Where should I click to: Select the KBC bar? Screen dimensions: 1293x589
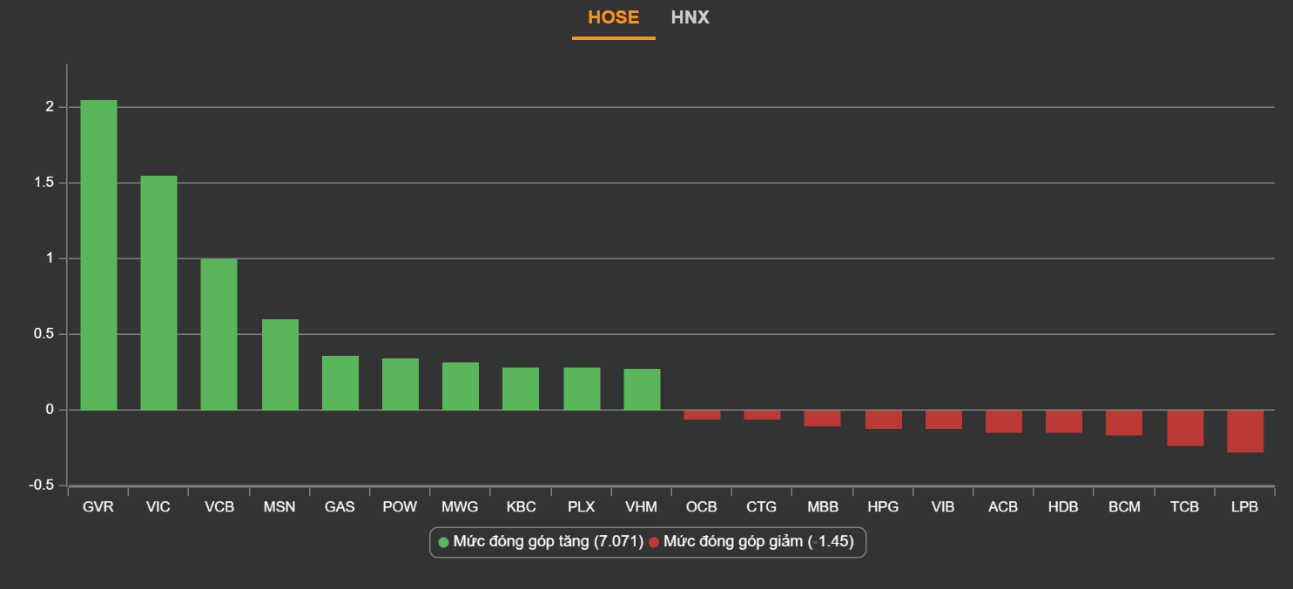coord(521,389)
